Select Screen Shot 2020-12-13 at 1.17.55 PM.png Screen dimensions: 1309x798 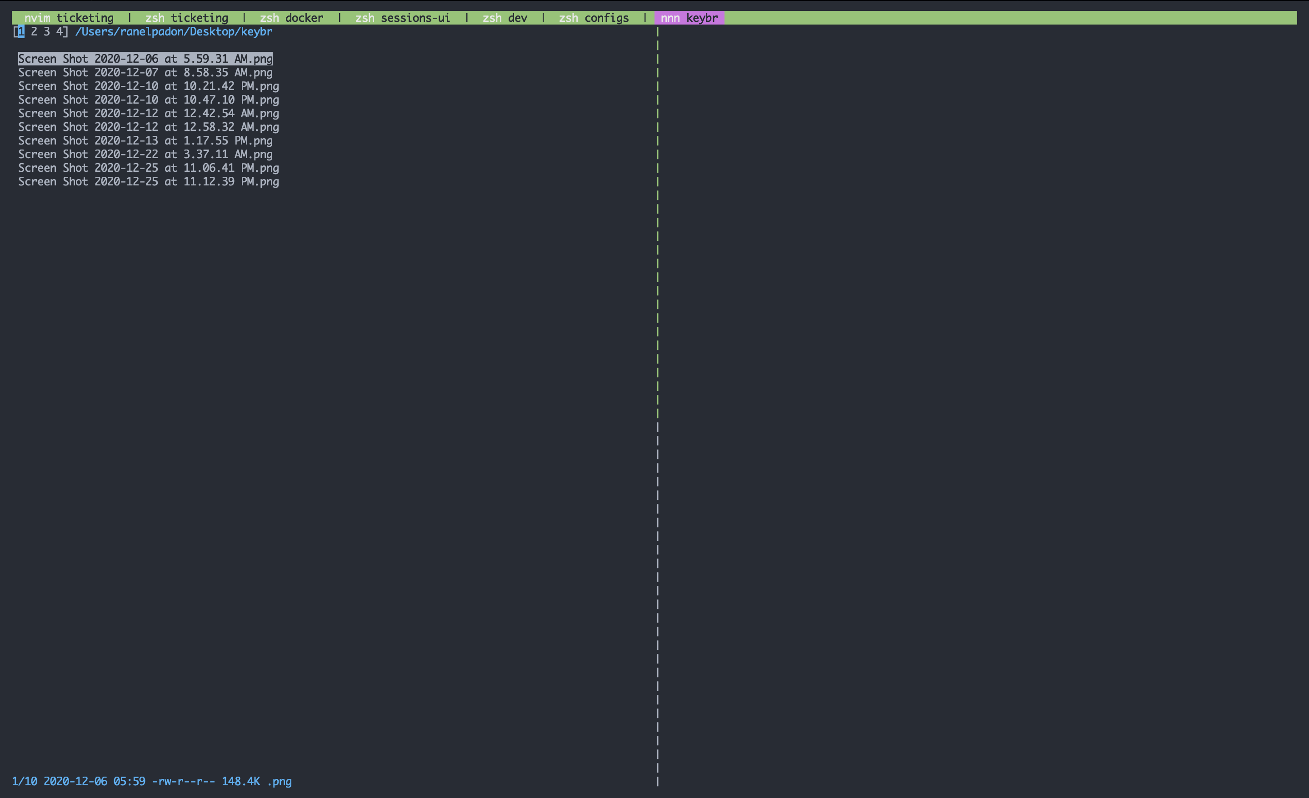point(145,140)
